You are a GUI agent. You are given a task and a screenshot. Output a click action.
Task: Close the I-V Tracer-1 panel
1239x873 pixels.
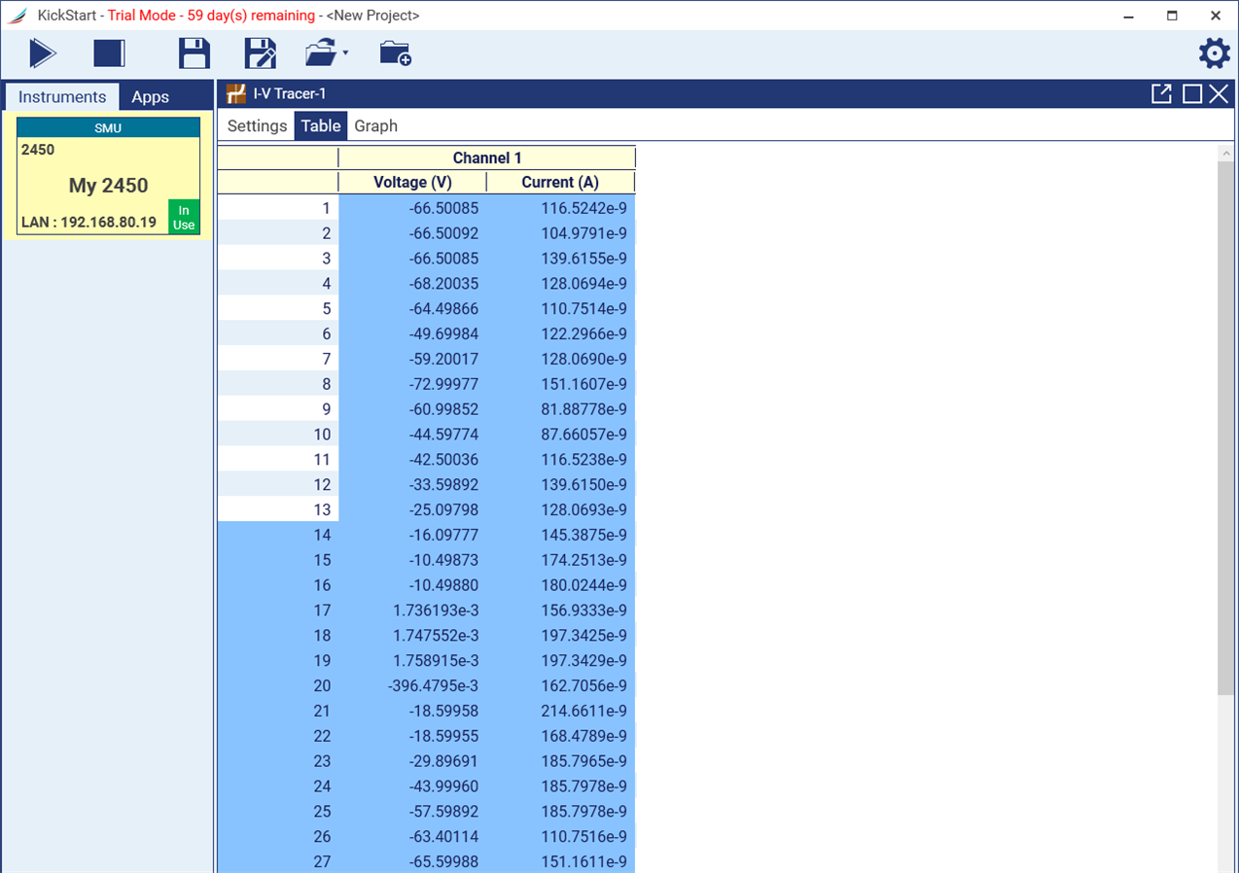[1219, 94]
